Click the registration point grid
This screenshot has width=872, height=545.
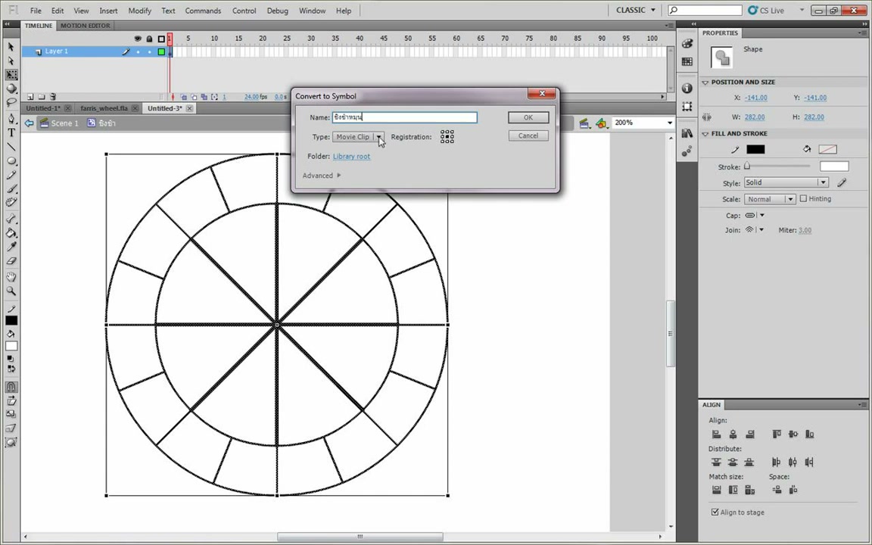click(x=447, y=137)
